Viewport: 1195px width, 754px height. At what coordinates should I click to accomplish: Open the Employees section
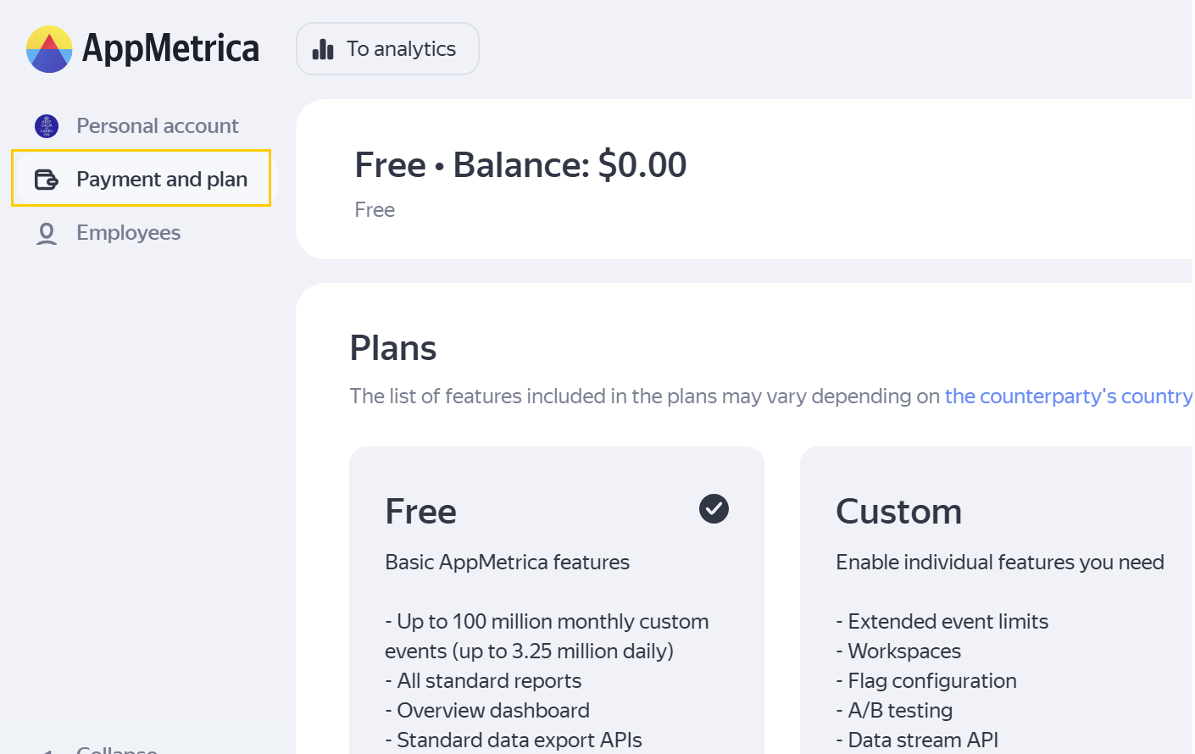(128, 233)
